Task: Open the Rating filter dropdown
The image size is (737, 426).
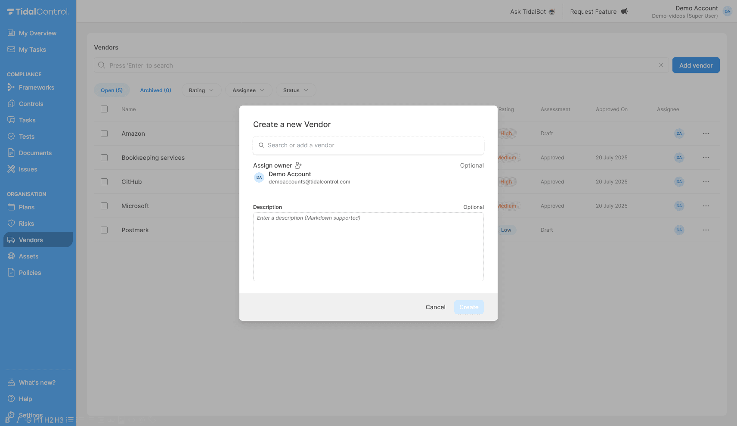Action: click(201, 90)
